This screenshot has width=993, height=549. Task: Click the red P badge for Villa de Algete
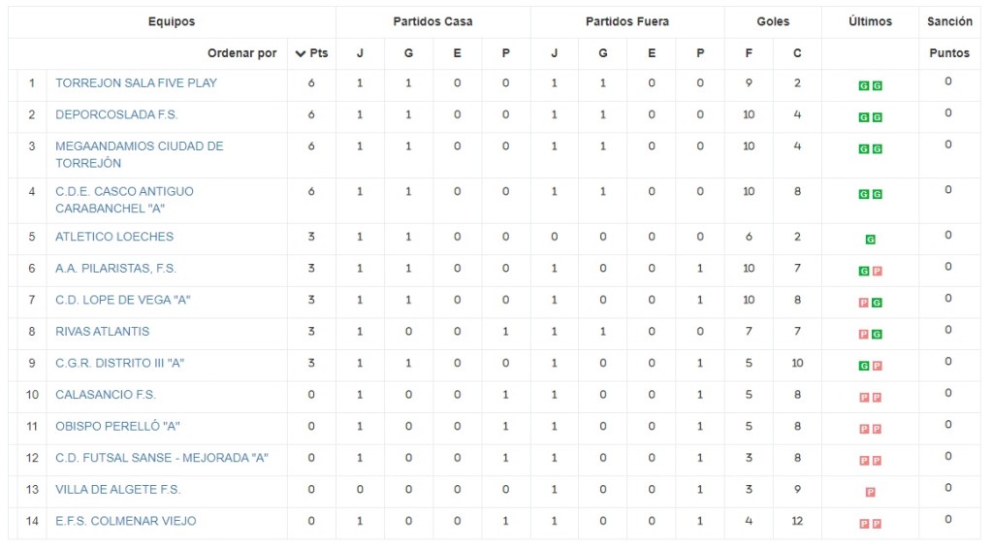coord(870,492)
